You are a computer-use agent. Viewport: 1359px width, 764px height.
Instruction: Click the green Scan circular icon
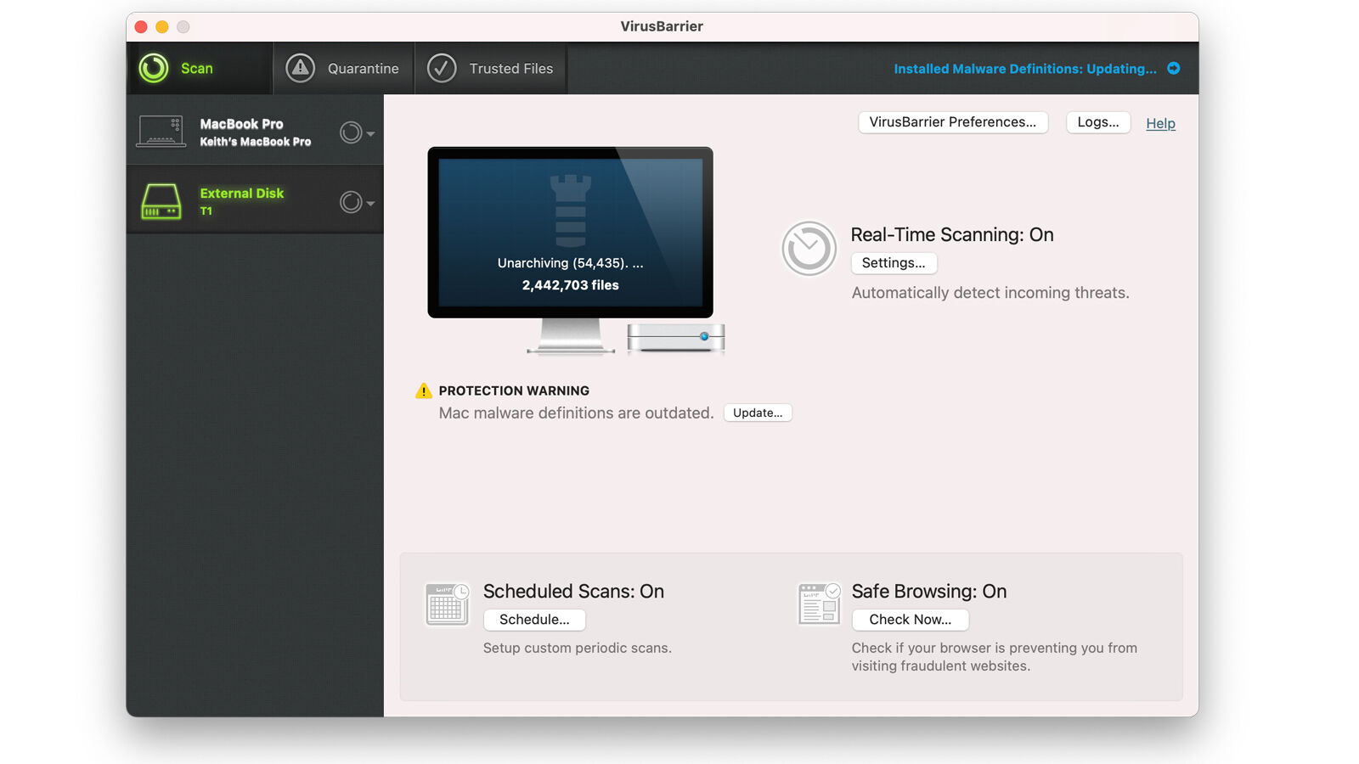[154, 68]
